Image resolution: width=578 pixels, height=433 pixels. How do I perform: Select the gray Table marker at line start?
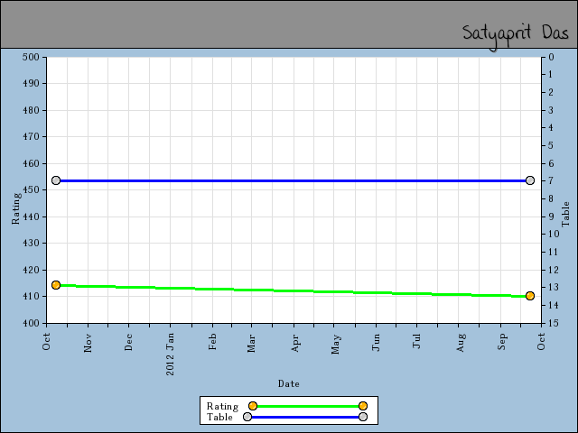(56, 180)
